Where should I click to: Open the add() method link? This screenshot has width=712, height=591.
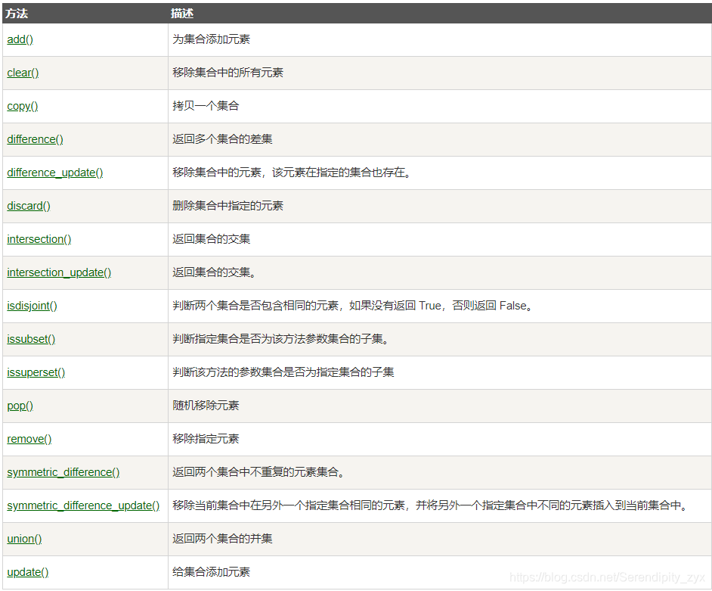click(x=20, y=39)
